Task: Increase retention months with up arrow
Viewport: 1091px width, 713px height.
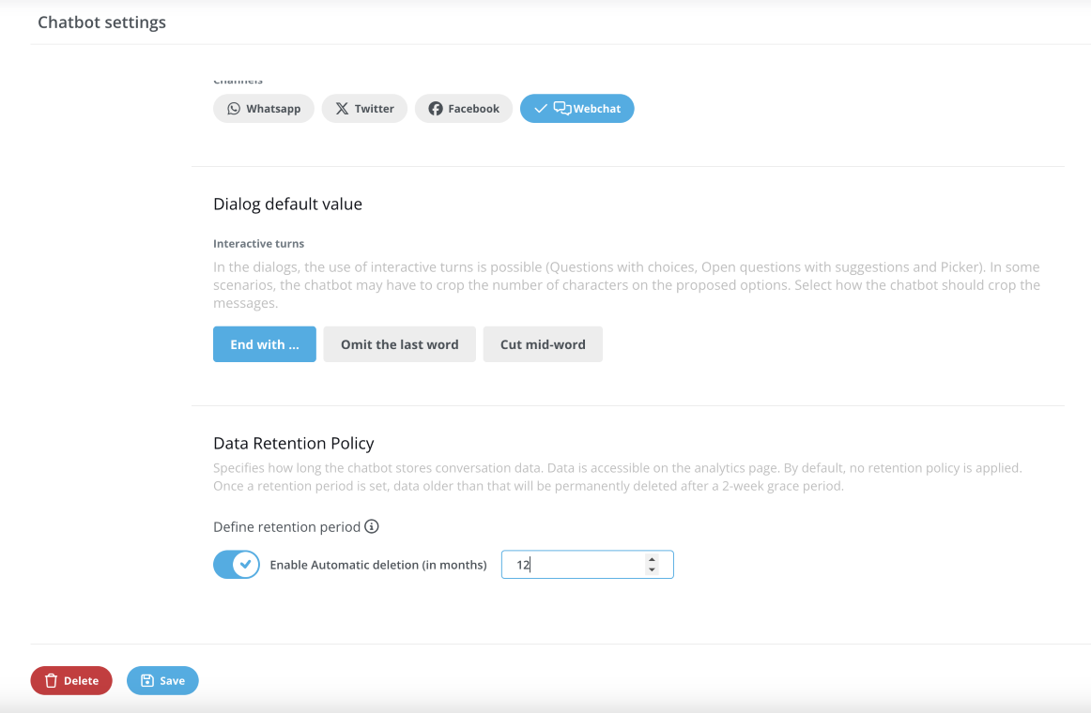Action: (652, 559)
